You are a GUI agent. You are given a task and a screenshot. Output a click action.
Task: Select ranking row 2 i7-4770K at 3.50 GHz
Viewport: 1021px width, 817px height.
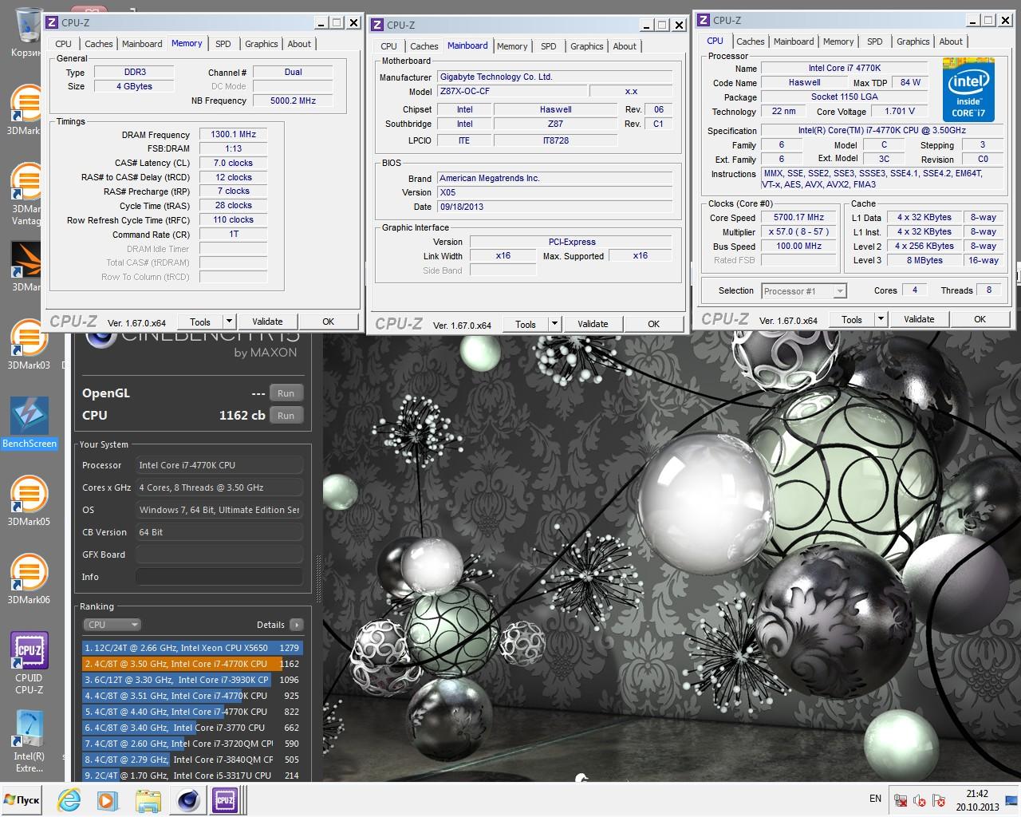191,664
